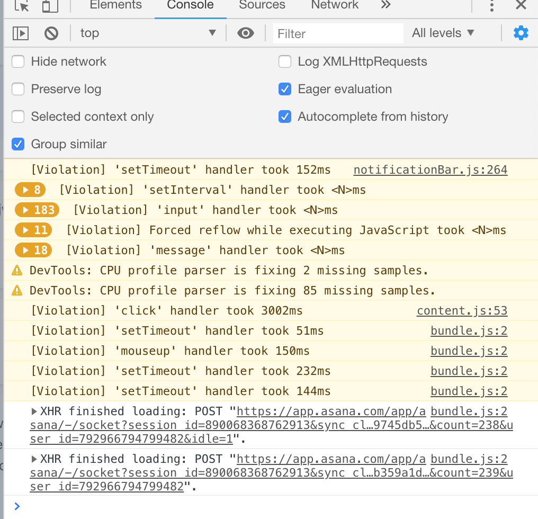The width and height of the screenshot is (538, 519).
Task: Select 'setTimeout' handler took 152ms message
Action: [x=181, y=169]
